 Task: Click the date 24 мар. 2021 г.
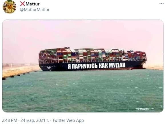(35, 120)
